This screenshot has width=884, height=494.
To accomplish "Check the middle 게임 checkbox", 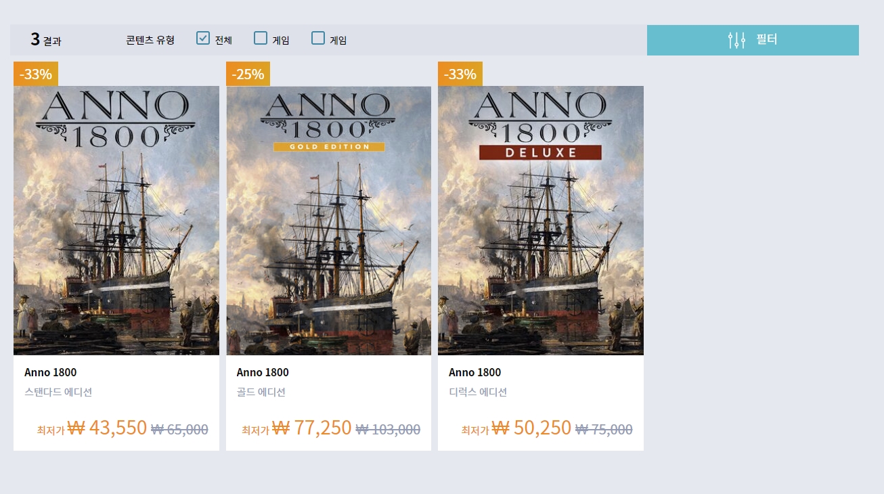I will click(x=261, y=38).
